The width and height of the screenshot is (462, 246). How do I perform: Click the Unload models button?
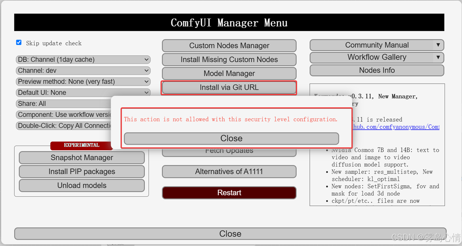click(82, 185)
